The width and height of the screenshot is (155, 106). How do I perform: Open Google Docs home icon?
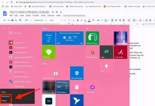5,13
